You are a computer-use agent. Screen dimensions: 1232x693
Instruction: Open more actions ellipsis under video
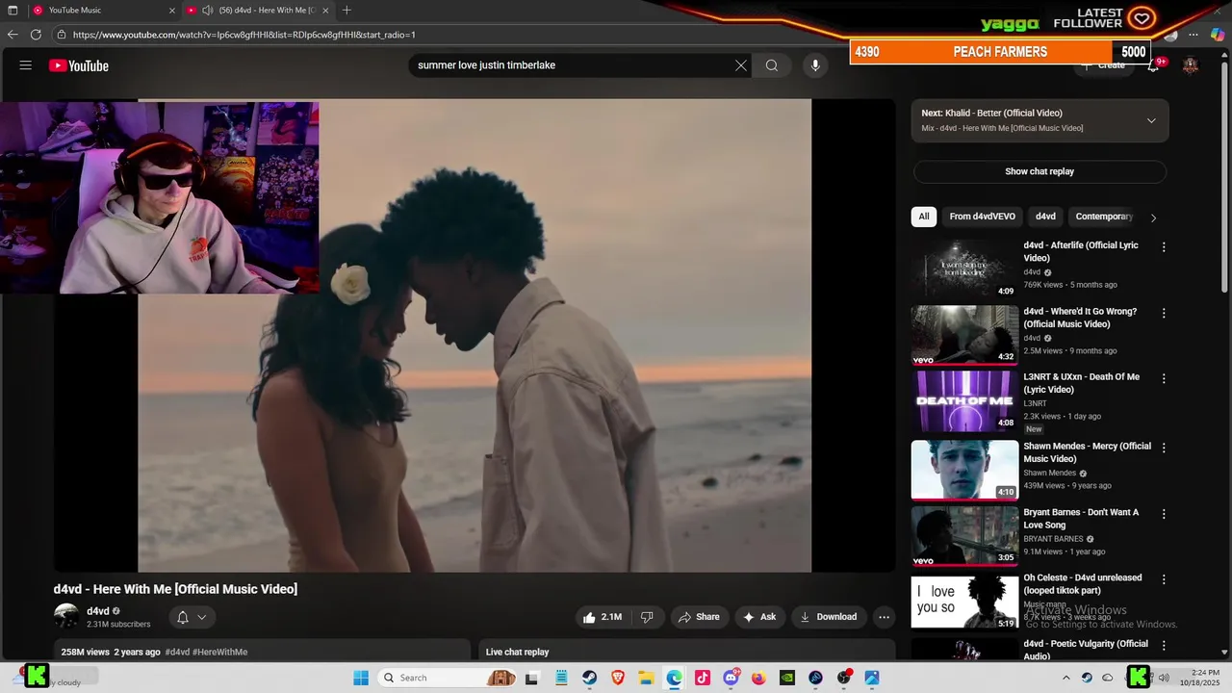point(884,617)
